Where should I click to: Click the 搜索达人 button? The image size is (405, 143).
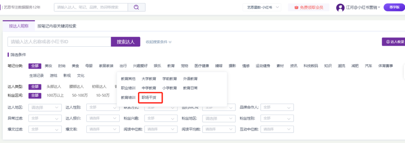(x=126, y=42)
